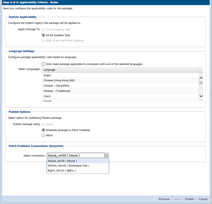
Task: Choose WSOne_Win10 ( Workspace One ) connection
Action: pos(68,166)
